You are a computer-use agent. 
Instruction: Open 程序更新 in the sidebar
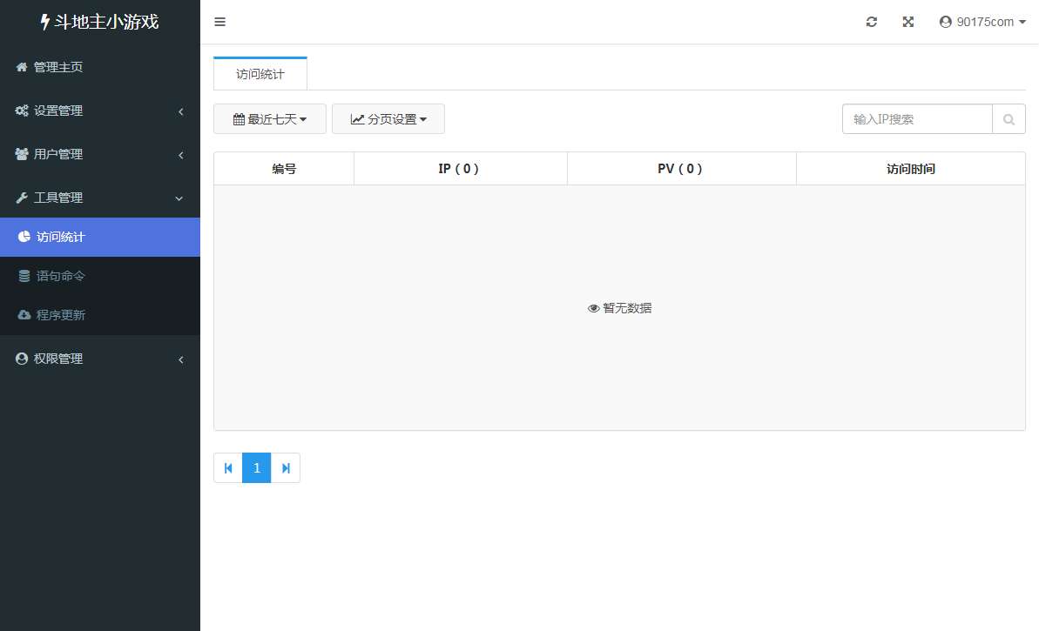[x=61, y=315]
